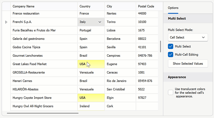Screen dimensions: 214x118
Task: Select the Great Lakes Food Market cell
Action: tap(44, 64)
